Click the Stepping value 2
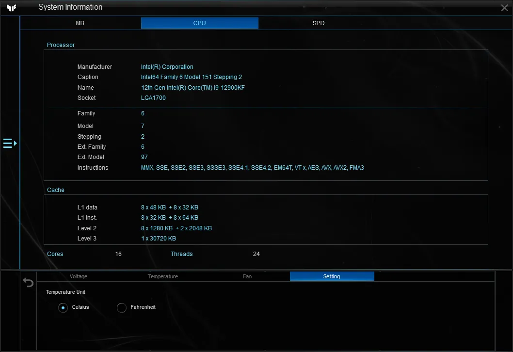513x352 pixels. (143, 136)
